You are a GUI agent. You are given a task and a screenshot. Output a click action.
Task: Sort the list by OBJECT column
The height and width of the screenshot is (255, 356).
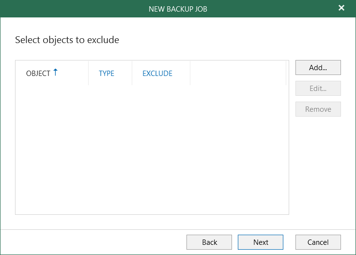38,74
